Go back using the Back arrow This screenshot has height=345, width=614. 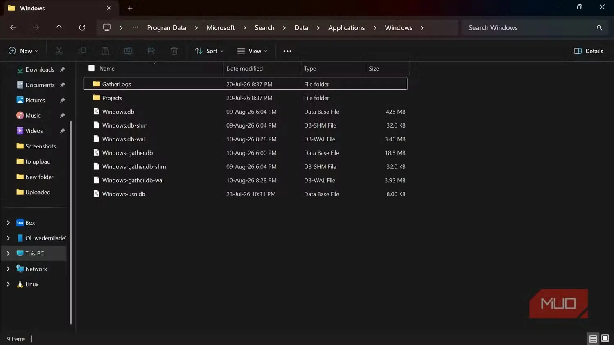[x=13, y=27]
